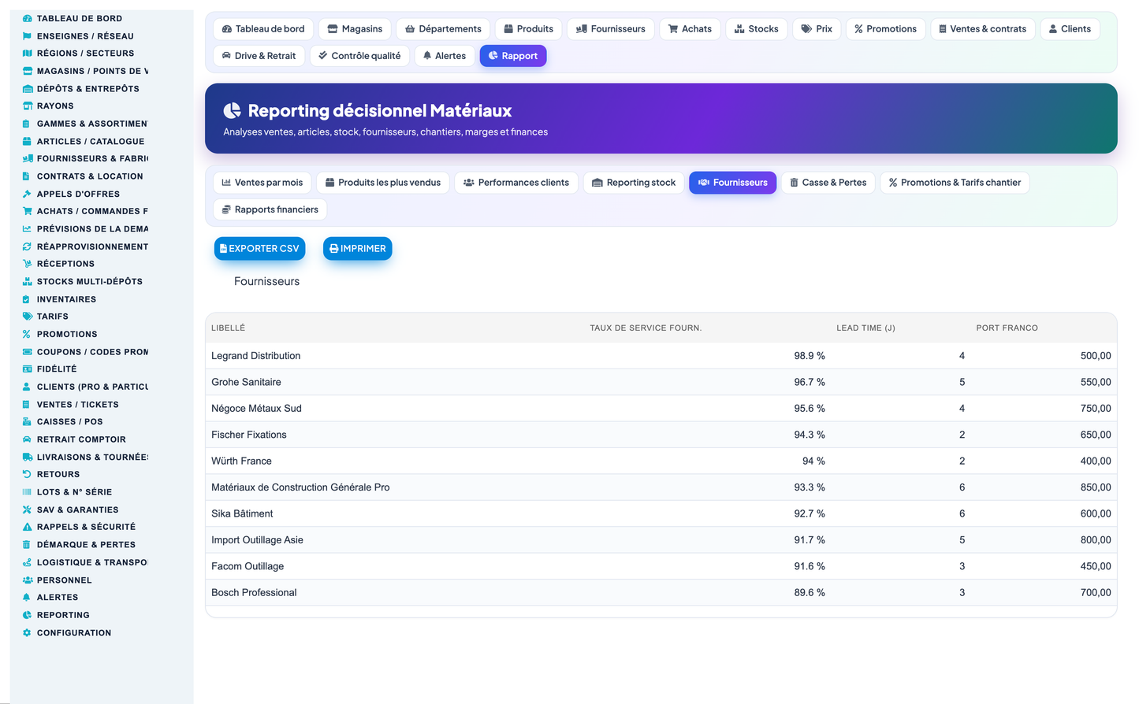This screenshot has height=704, width=1139.
Task: Click the Livraisons truck icon in sidebar
Action: tap(27, 458)
